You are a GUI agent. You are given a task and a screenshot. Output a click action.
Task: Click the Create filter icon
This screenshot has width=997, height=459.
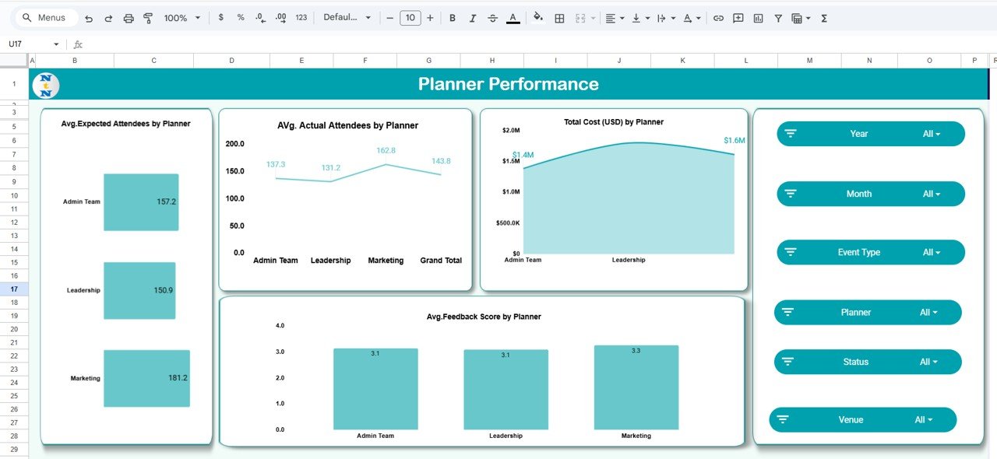click(x=777, y=17)
